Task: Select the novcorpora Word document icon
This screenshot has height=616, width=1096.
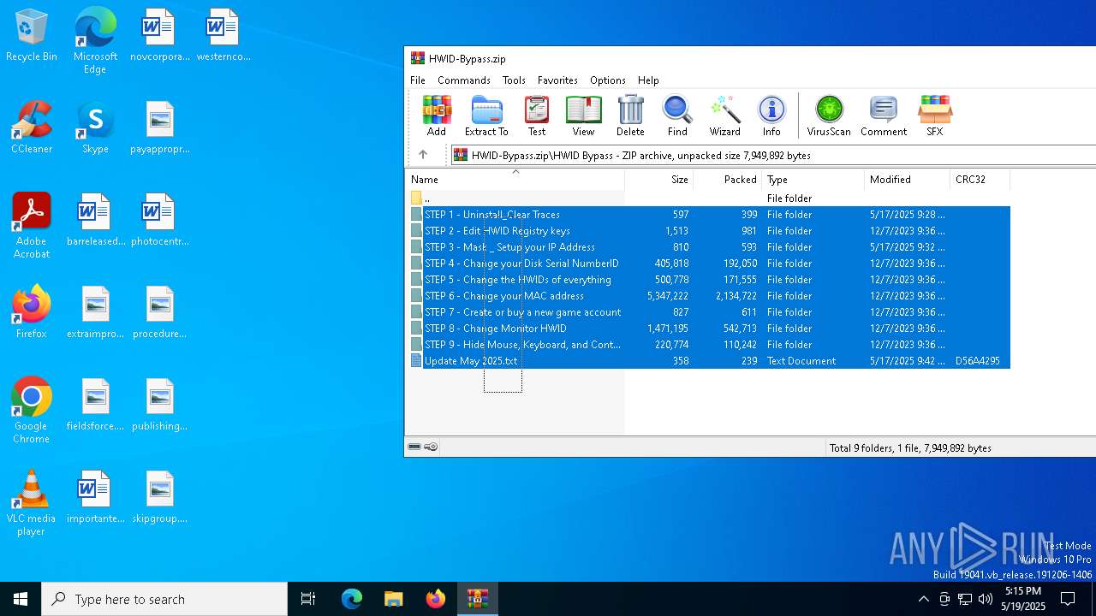Action: click(159, 36)
